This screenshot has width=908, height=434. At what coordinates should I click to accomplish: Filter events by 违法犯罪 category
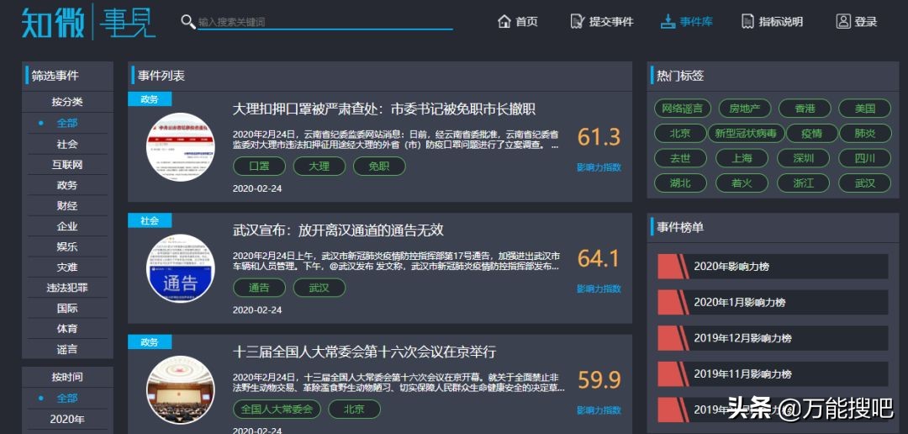pos(67,288)
